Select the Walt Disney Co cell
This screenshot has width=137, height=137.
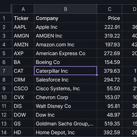pyautogui.click(x=65, y=106)
